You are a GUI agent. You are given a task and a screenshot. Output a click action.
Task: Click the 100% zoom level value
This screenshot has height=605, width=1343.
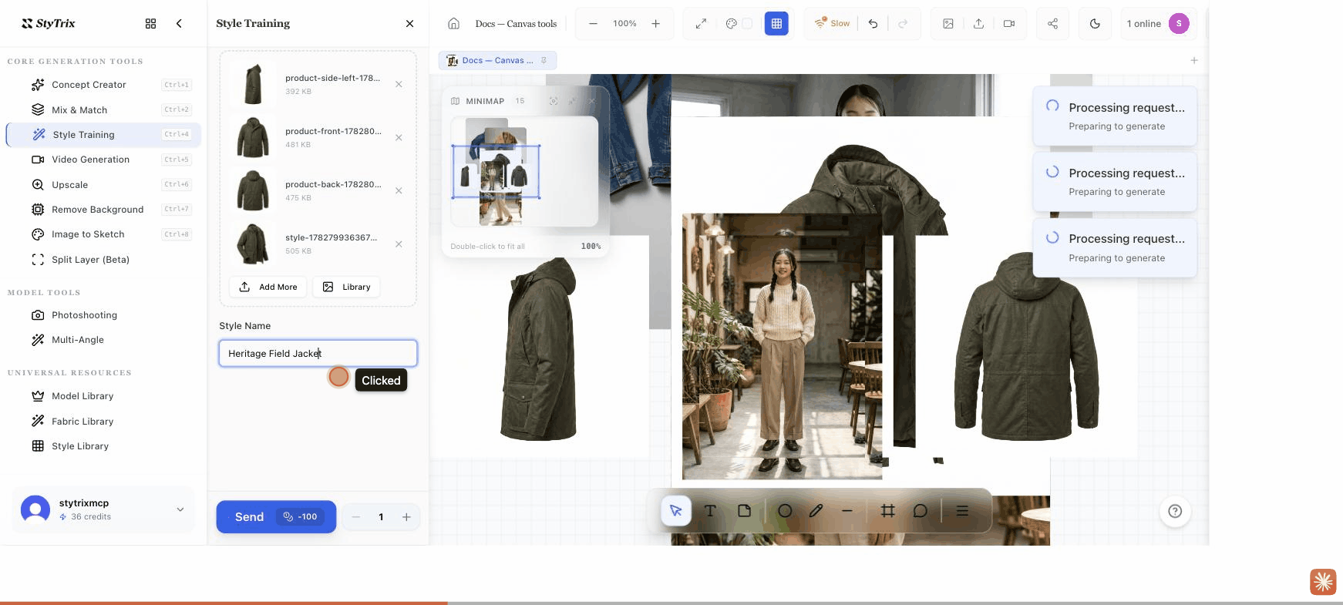624,24
